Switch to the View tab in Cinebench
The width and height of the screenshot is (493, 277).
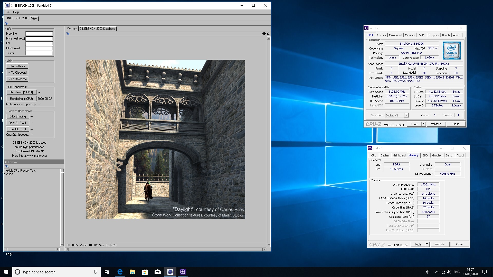click(x=34, y=18)
